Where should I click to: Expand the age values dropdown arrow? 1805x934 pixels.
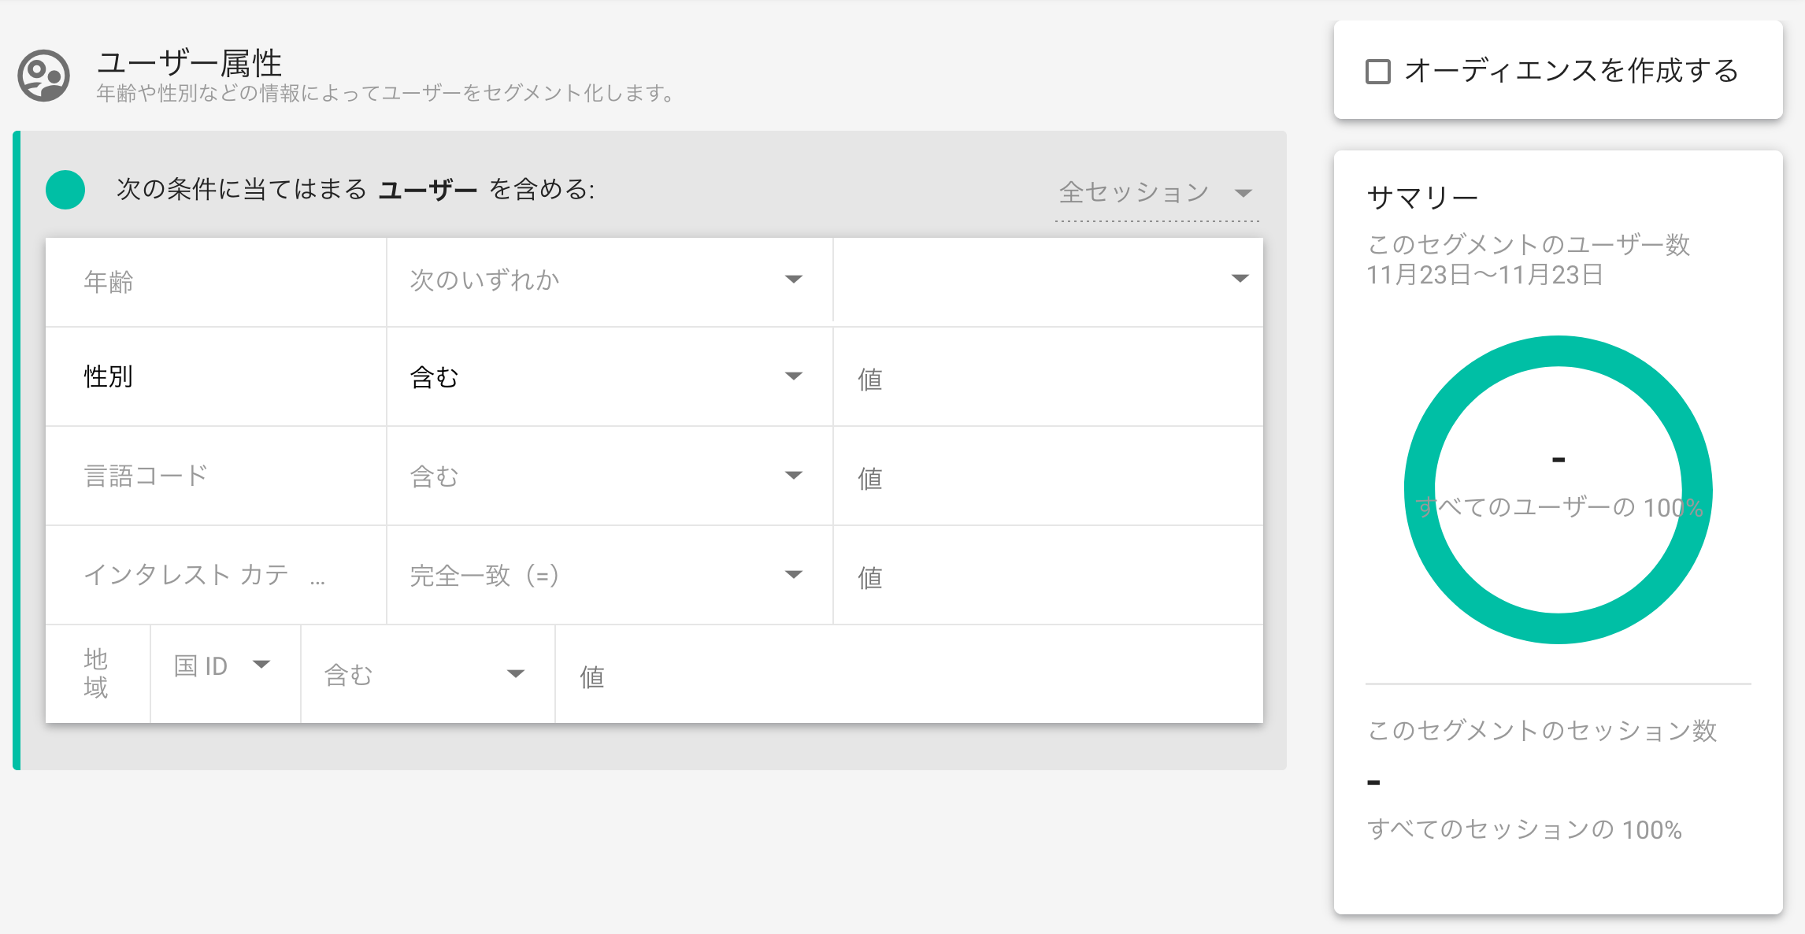point(1240,279)
